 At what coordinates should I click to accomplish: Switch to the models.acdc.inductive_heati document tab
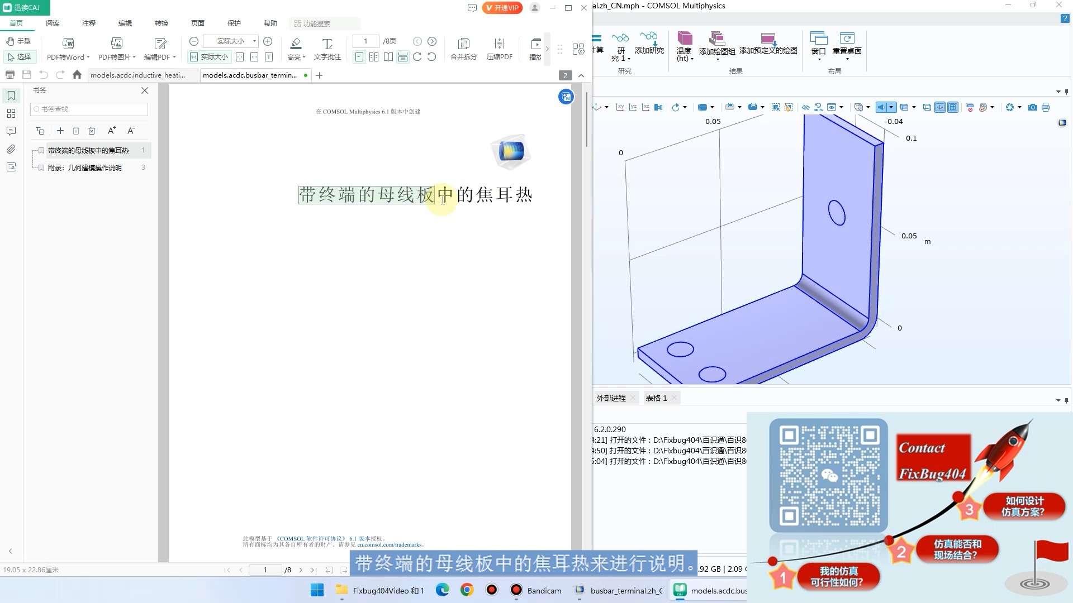pyautogui.click(x=137, y=75)
